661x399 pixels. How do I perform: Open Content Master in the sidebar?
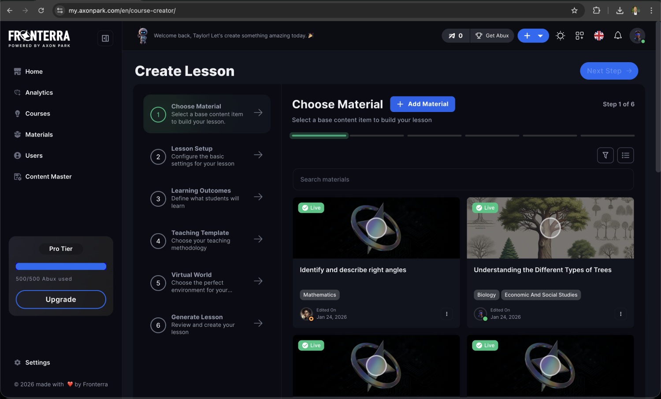(x=48, y=177)
